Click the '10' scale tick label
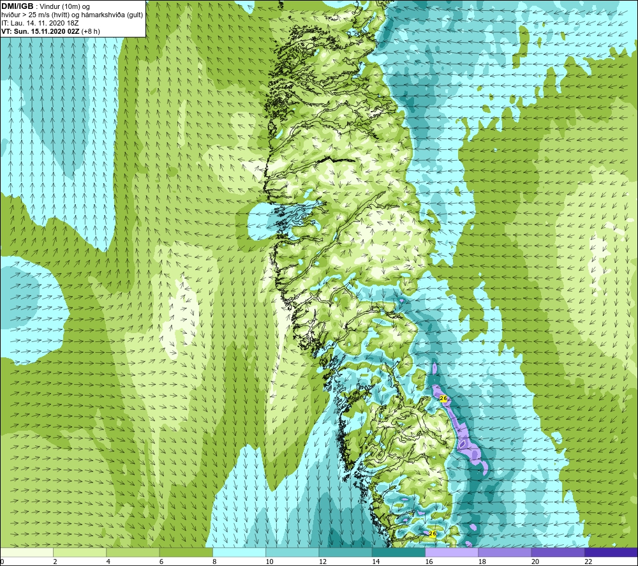 (269, 562)
